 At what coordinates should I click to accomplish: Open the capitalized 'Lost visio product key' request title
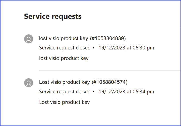64,82
